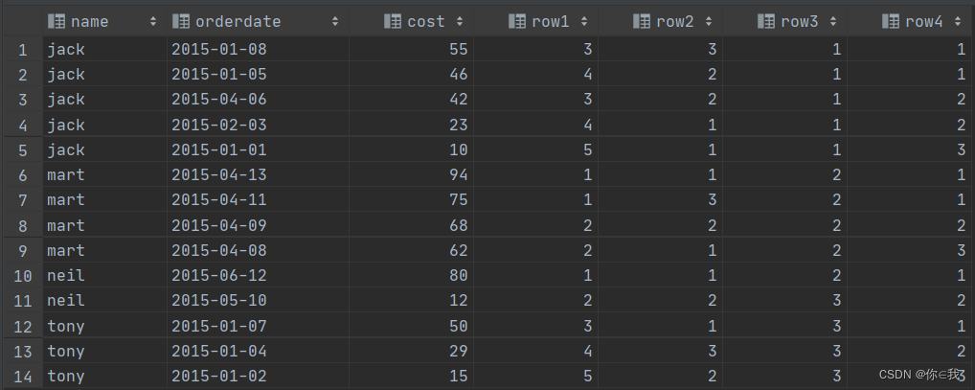Click the cost cell with value 12
The image size is (975, 390).
click(411, 301)
